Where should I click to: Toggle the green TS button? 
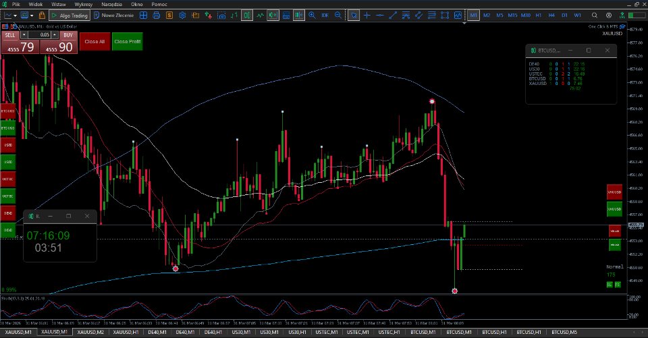618,285
